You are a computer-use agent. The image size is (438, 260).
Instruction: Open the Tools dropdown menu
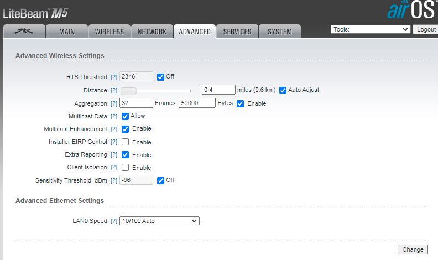[x=371, y=29]
